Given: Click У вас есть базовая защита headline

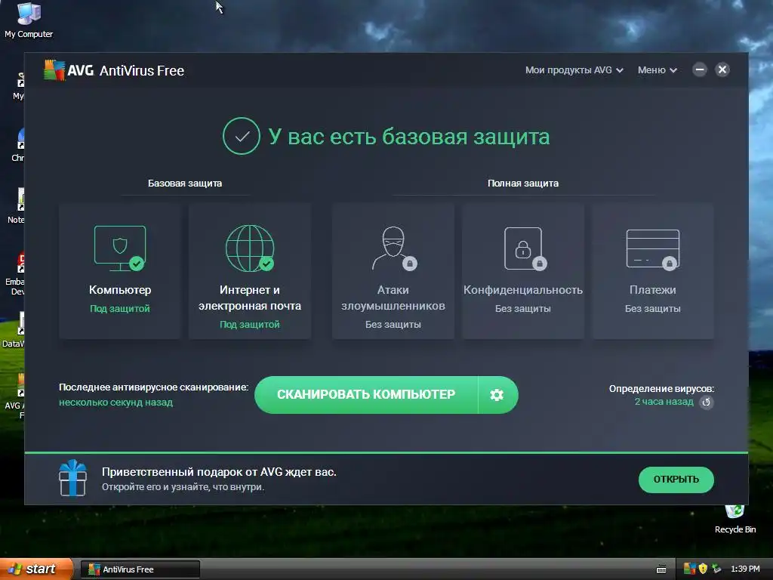Looking at the screenshot, I should [408, 137].
